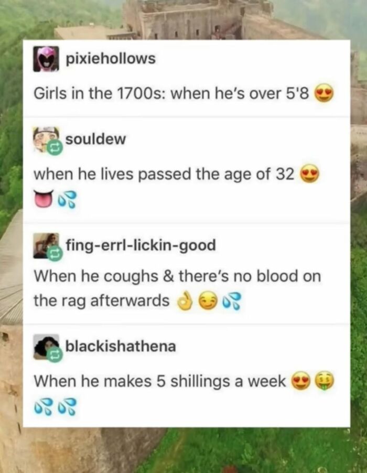Screen dimensions: 367x473
Task: Click the heart-eyes emoji after age of 32
Action: 309,173
